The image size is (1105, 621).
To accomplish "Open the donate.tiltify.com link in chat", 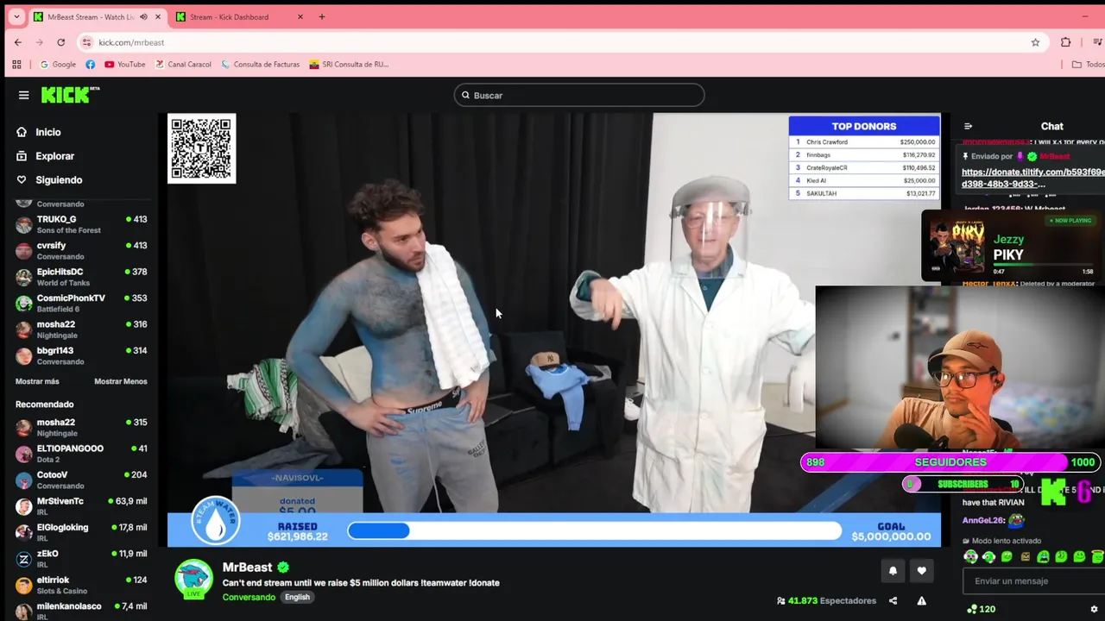I will pyautogui.click(x=1032, y=178).
